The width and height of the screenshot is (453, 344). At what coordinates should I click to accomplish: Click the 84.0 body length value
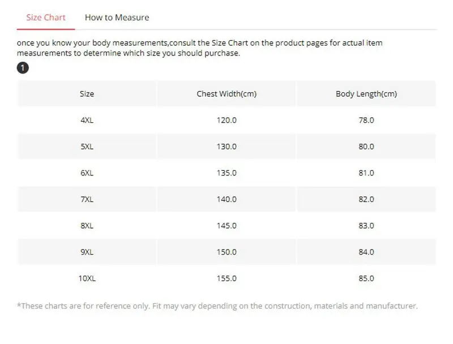(366, 252)
